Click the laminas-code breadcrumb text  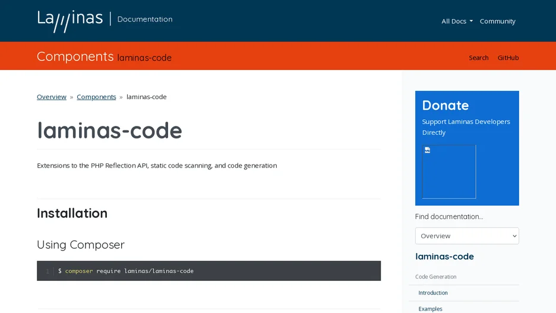coord(147,97)
